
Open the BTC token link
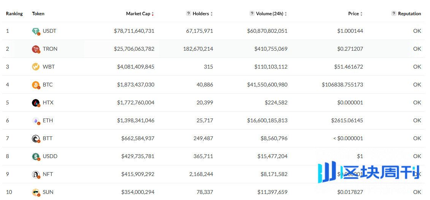pyautogui.click(x=48, y=85)
